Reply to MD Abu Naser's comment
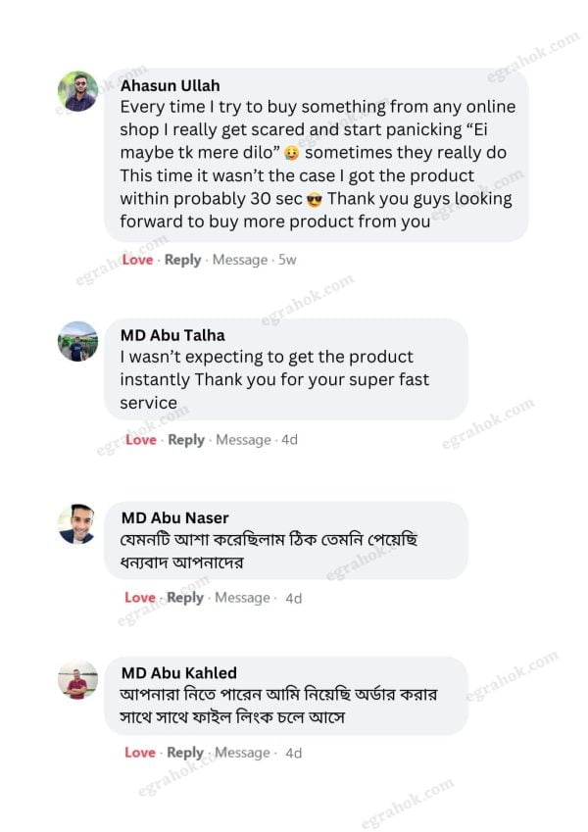 (x=185, y=598)
